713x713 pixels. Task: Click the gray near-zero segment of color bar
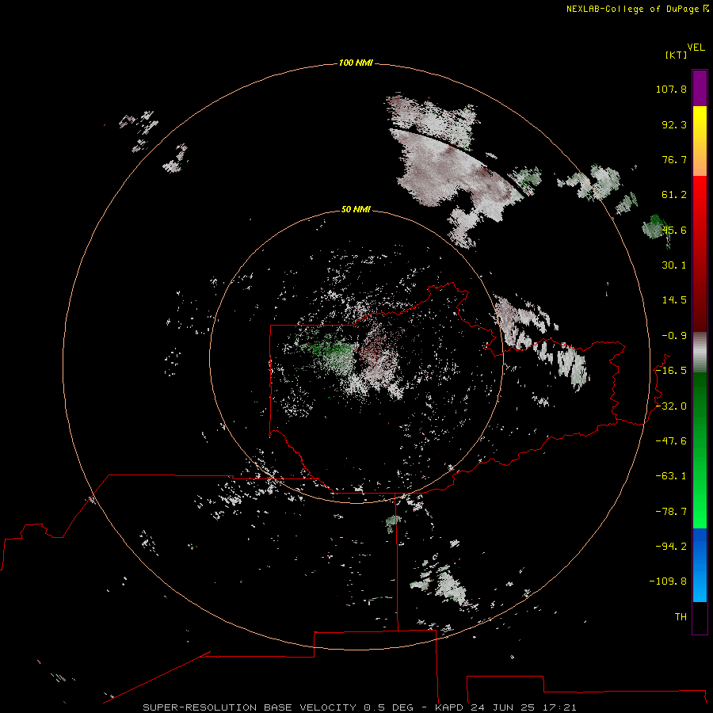coord(700,353)
